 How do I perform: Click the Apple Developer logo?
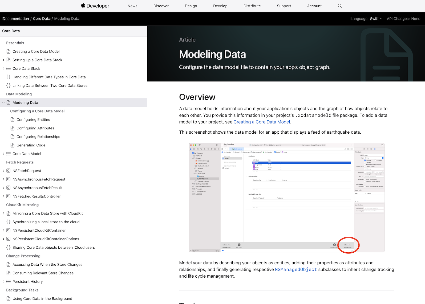[x=95, y=6]
